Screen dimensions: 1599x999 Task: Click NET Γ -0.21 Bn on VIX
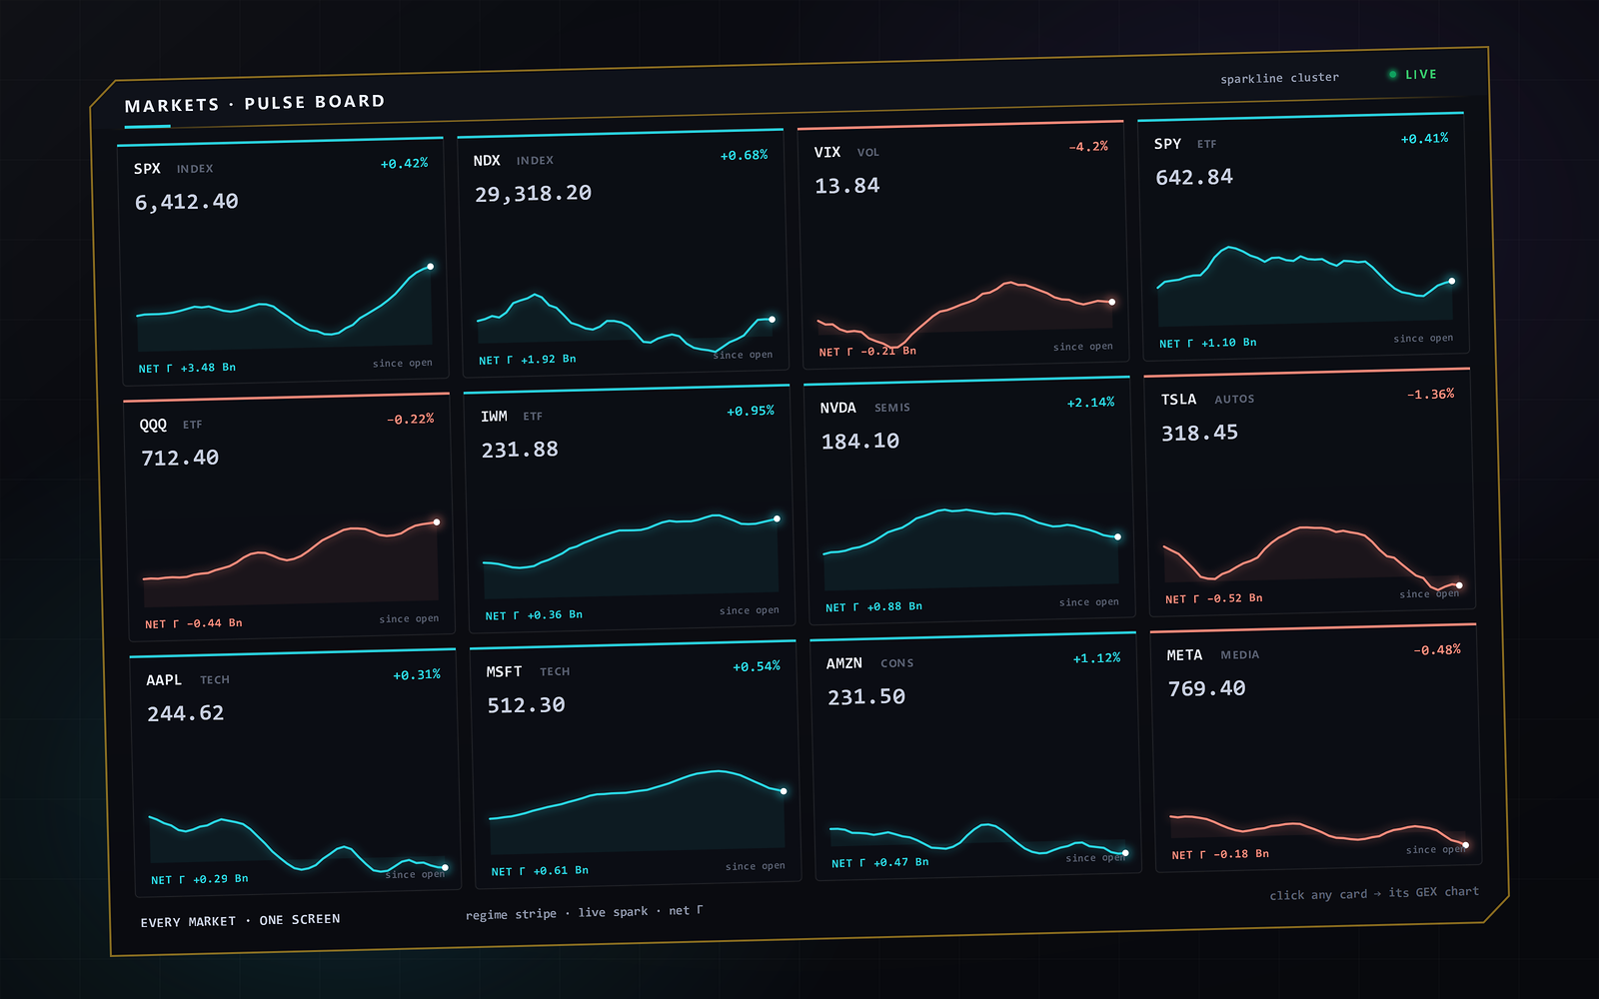point(867,352)
